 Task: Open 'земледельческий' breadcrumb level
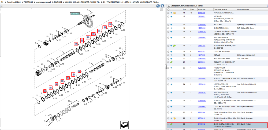coord(43,2)
